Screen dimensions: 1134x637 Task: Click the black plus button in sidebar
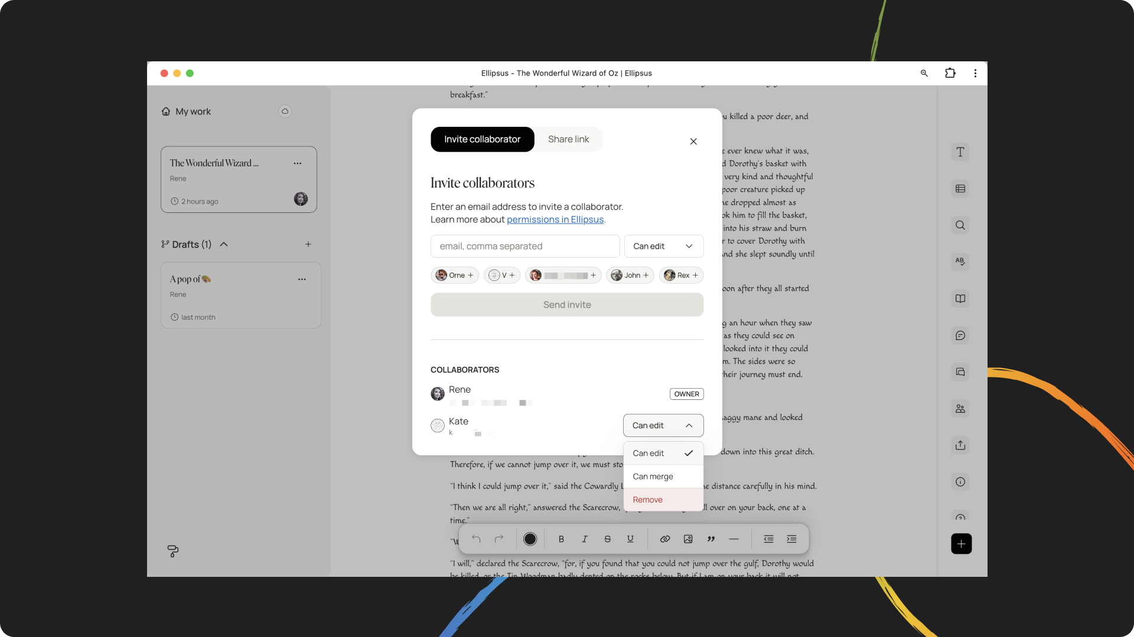tap(961, 544)
